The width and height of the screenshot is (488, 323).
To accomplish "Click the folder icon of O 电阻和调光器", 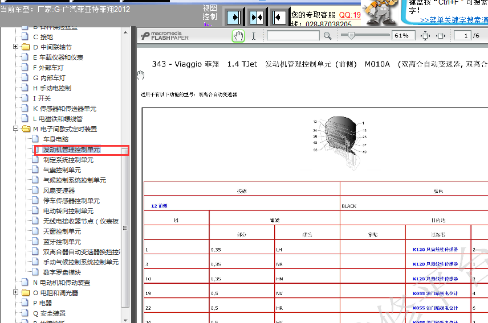I will pos(26,292).
